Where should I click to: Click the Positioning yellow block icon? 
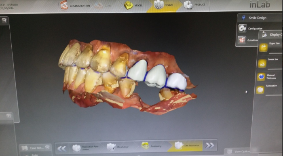pyautogui.click(x=145, y=145)
